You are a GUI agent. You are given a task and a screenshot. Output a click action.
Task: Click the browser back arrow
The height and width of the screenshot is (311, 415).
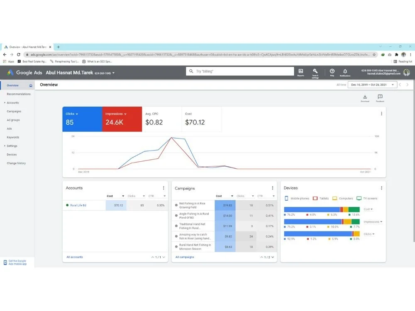tap(5, 54)
